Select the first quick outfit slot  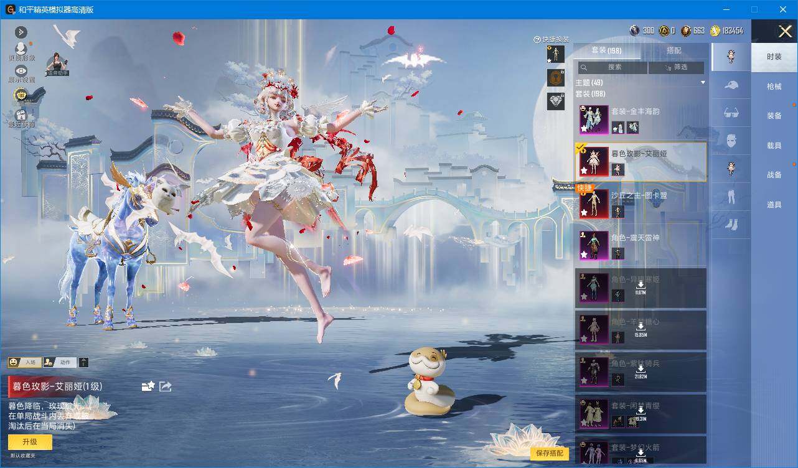555,54
